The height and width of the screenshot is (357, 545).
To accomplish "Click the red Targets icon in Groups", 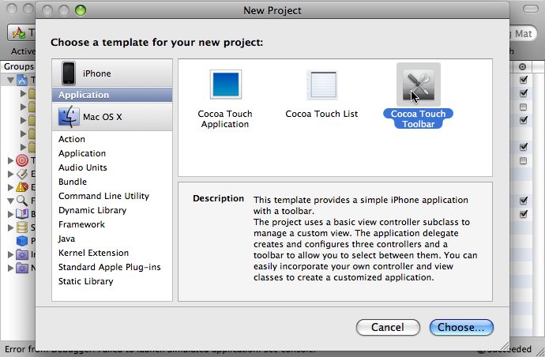I will (22, 160).
